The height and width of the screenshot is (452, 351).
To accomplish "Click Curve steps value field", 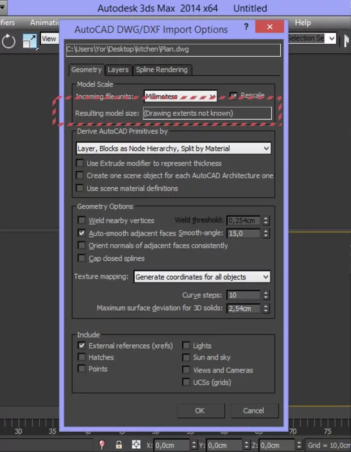I will click(x=243, y=295).
